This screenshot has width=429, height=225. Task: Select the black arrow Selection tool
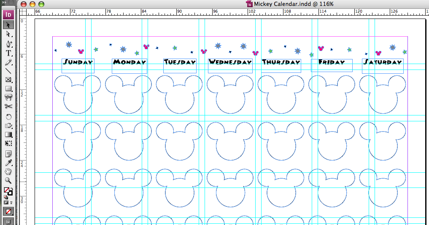(x=8, y=25)
